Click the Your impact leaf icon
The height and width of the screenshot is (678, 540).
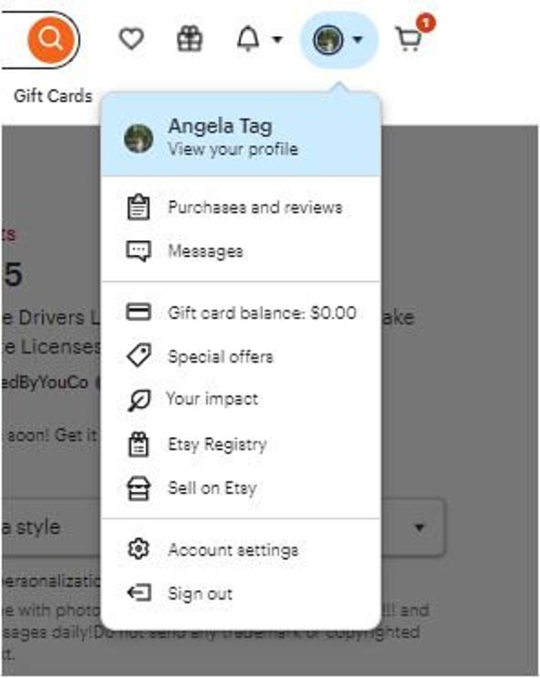(x=139, y=400)
